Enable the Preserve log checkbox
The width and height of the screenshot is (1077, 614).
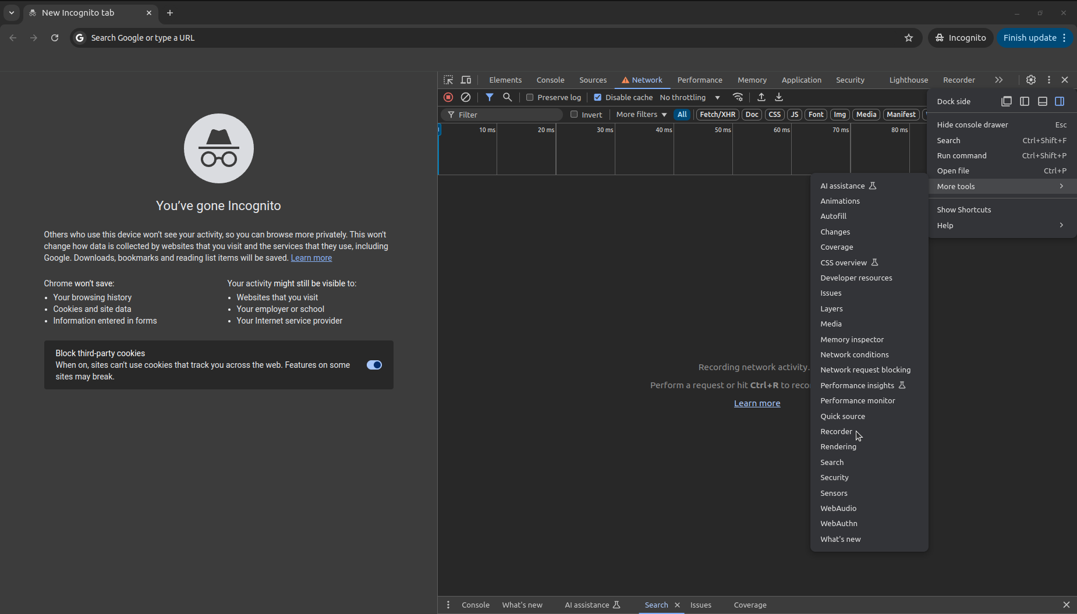[530, 97]
